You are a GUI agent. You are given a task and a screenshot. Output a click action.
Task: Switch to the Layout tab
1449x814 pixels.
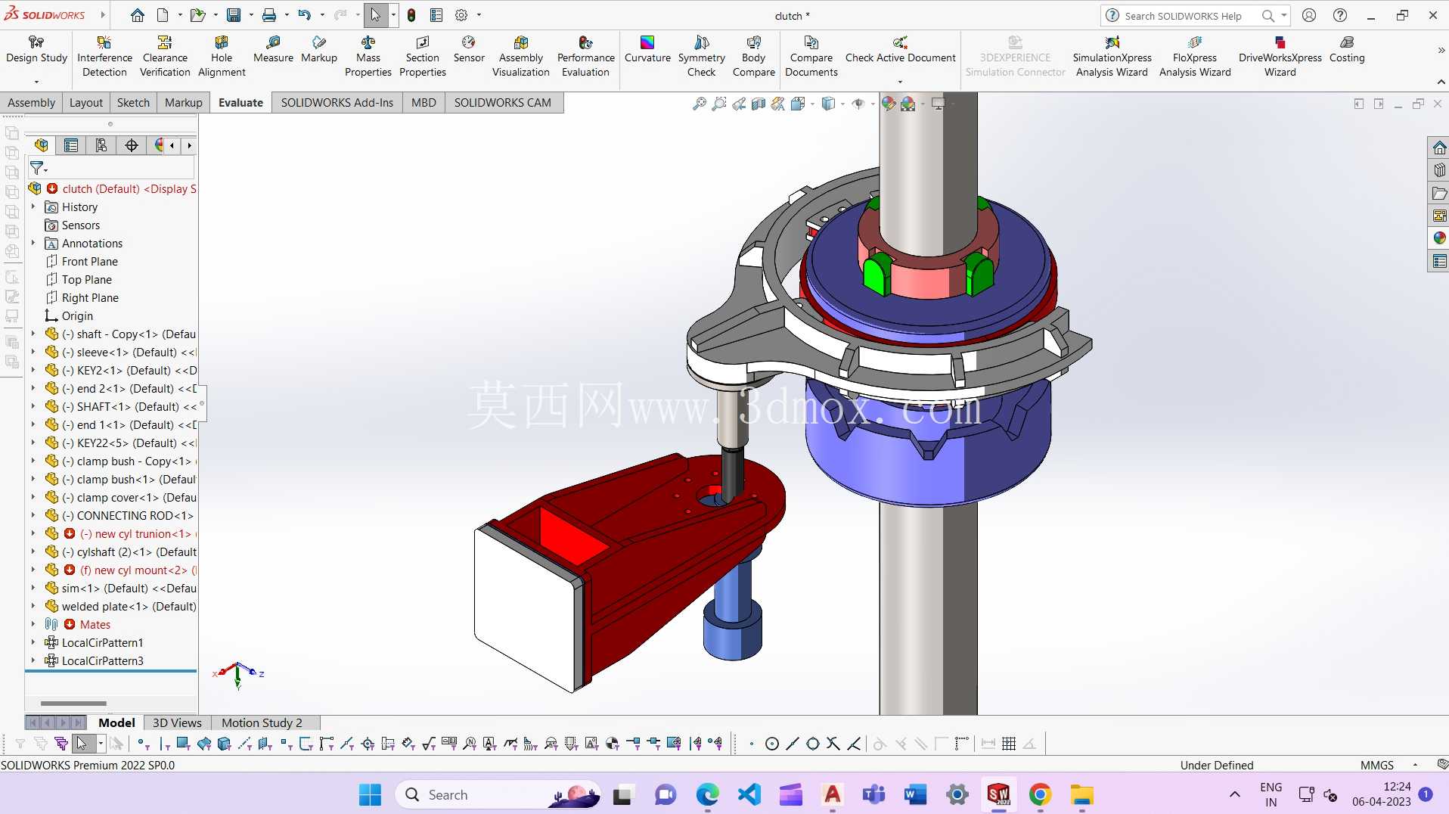click(x=86, y=103)
